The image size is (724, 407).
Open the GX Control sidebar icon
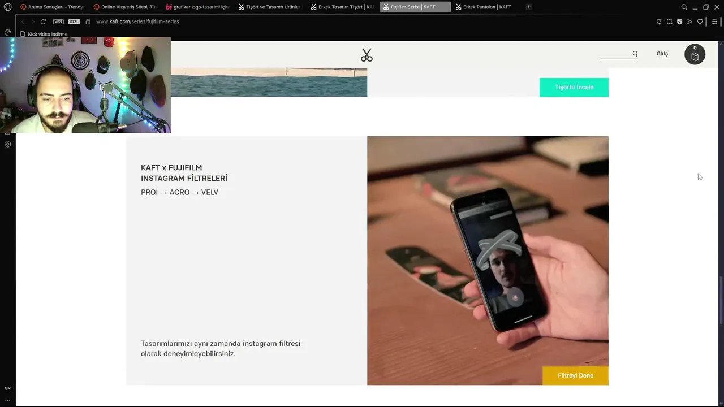(x=7, y=388)
